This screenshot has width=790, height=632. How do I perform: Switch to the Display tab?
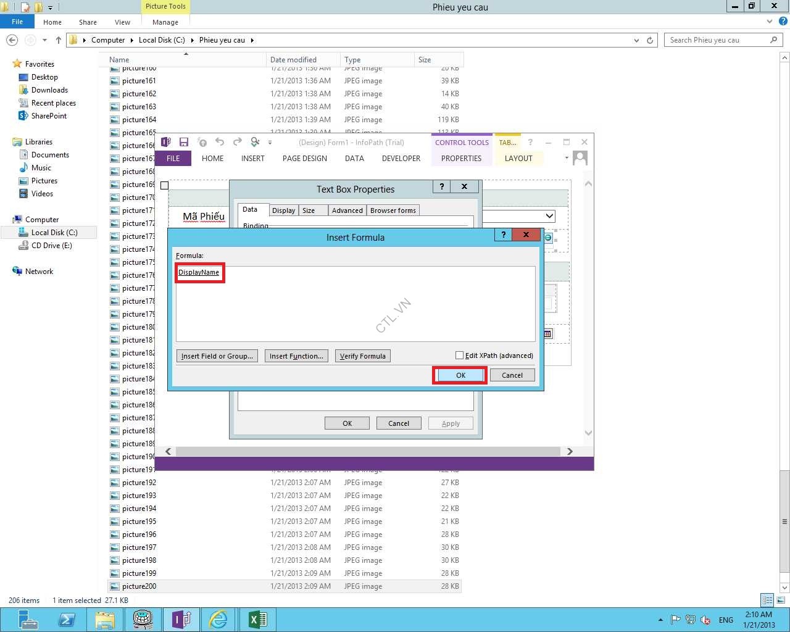tap(283, 210)
